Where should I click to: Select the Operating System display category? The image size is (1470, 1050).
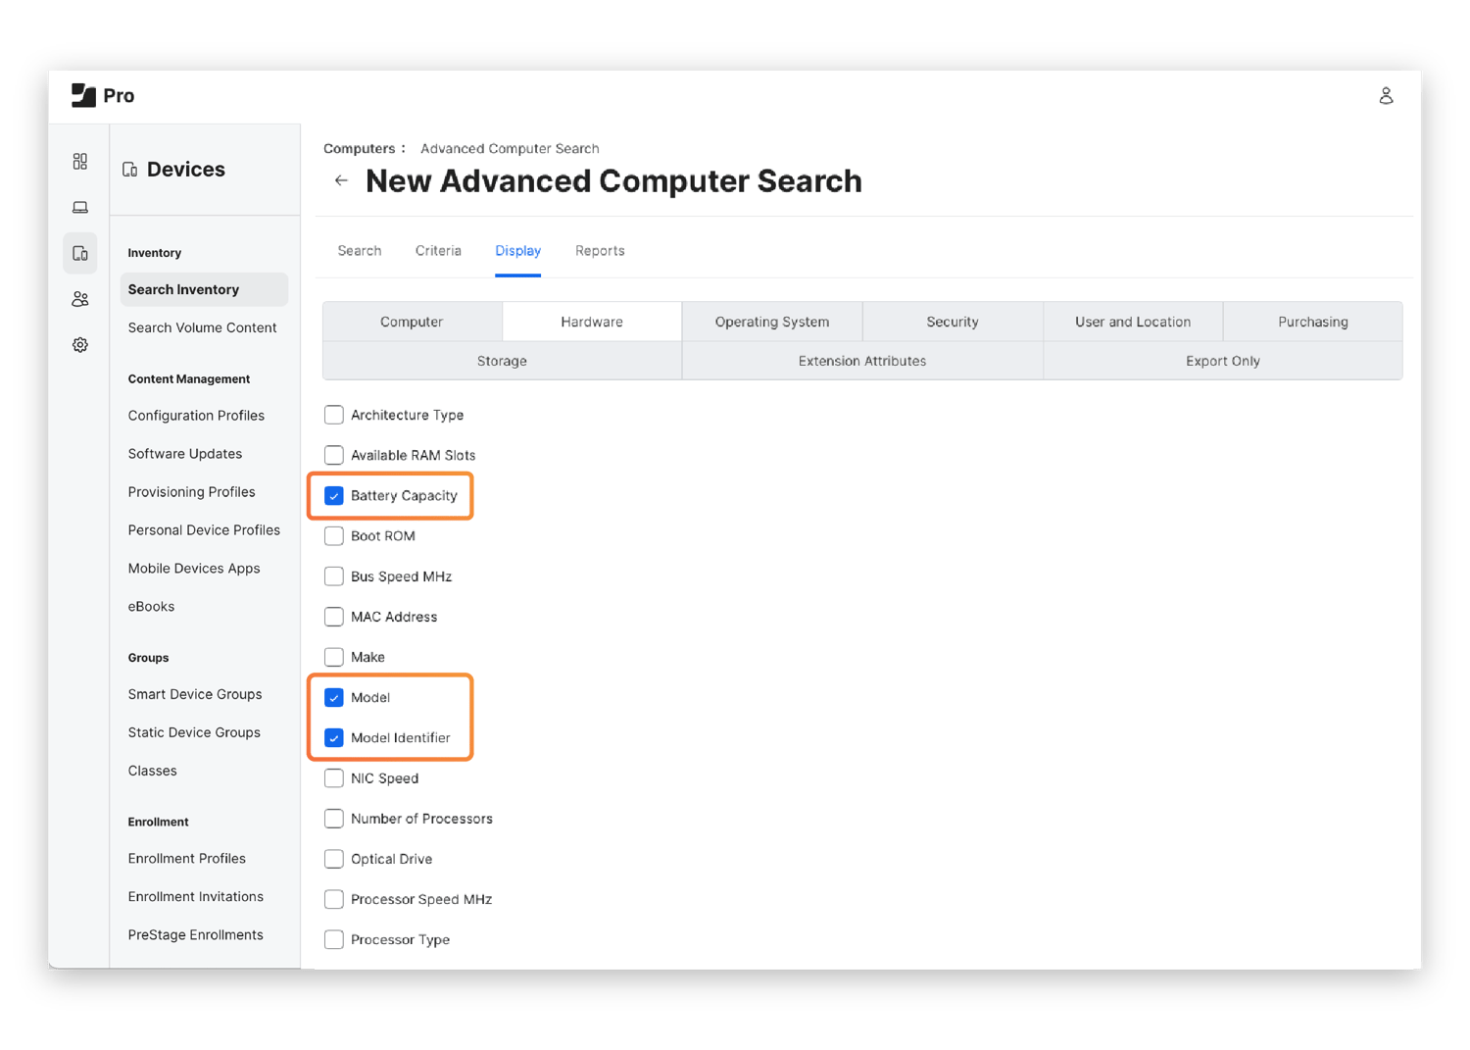pyautogui.click(x=771, y=322)
